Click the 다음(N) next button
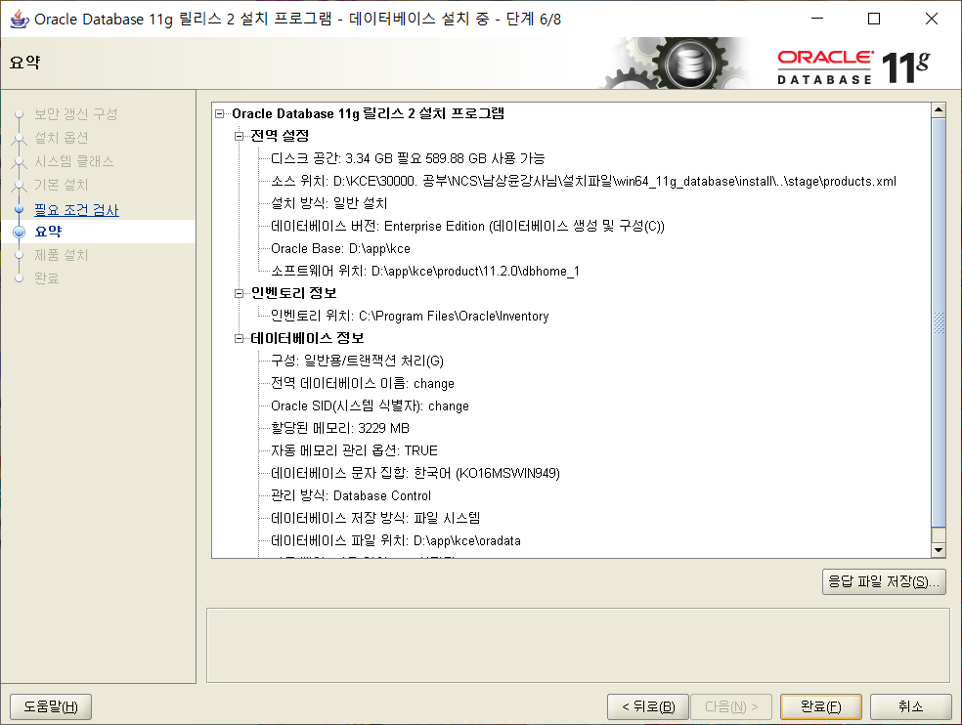The image size is (962, 725). point(730,706)
